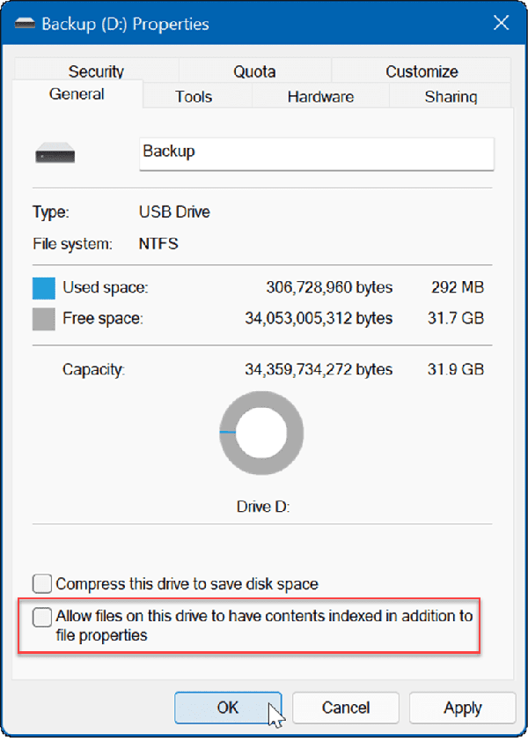Click the gray Free space swatch
The image size is (528, 749).
click(x=43, y=318)
